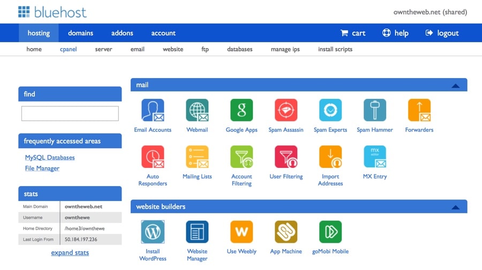Open the manage ips sub-menu item
This screenshot has width=482, height=270.
tap(285, 49)
